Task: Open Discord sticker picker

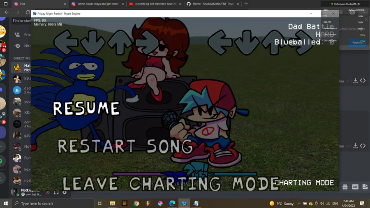Action: [365, 187]
